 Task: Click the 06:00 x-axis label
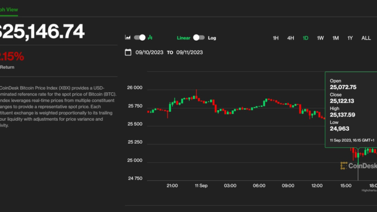click(x=259, y=185)
